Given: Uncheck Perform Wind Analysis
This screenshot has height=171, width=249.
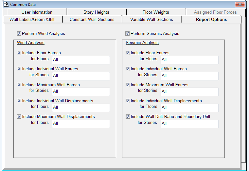Looking at the screenshot, I should (19, 33).
